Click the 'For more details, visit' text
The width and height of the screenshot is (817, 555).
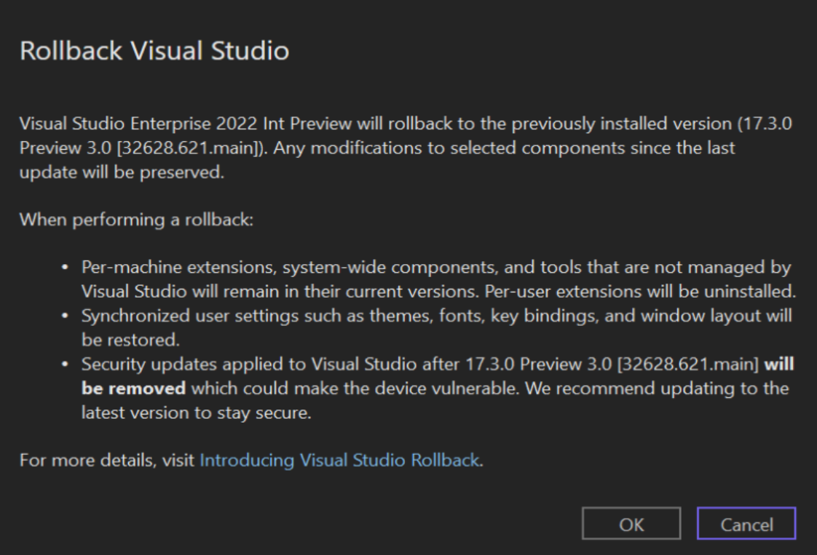(107, 460)
